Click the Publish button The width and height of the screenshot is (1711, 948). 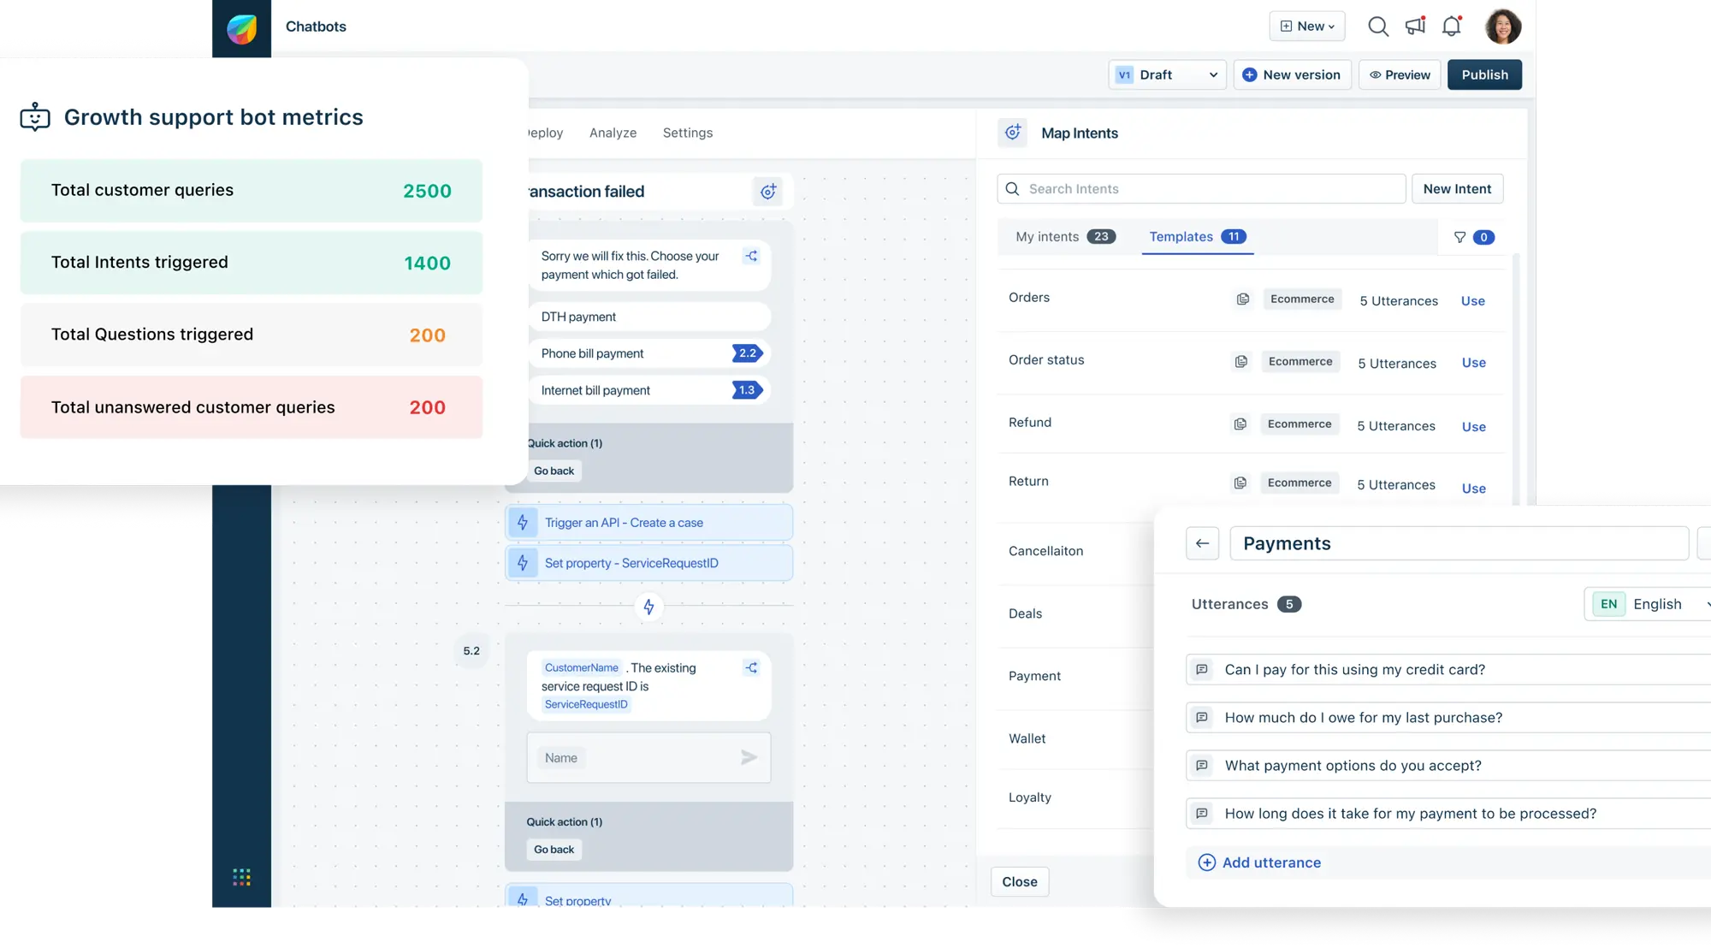1484,75
